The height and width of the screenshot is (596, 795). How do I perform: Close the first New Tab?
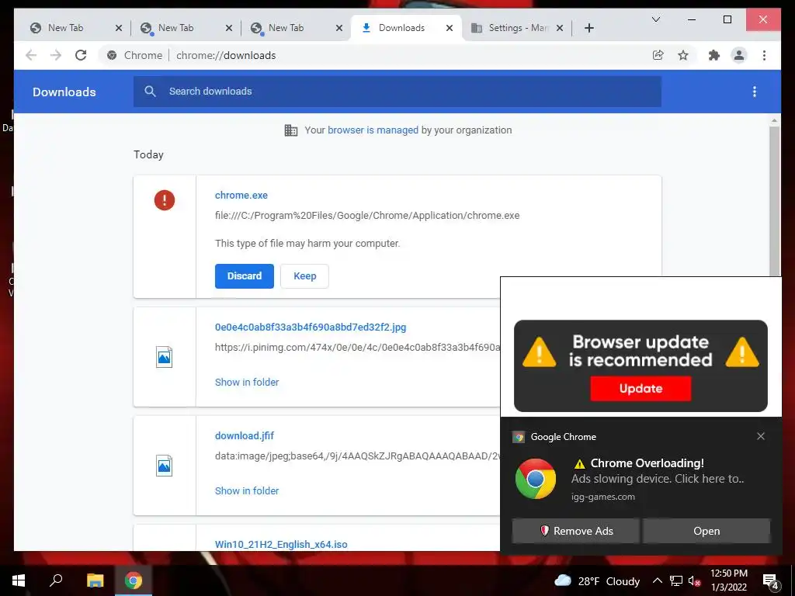tap(119, 28)
